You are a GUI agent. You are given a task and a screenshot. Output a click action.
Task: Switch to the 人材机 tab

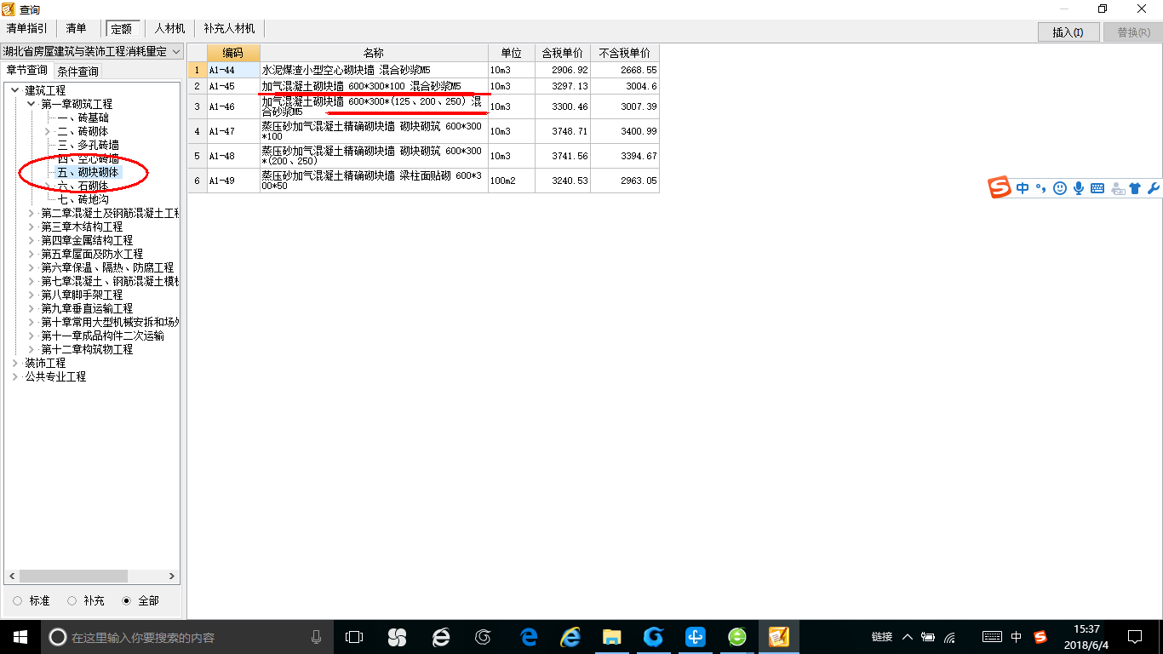point(169,29)
